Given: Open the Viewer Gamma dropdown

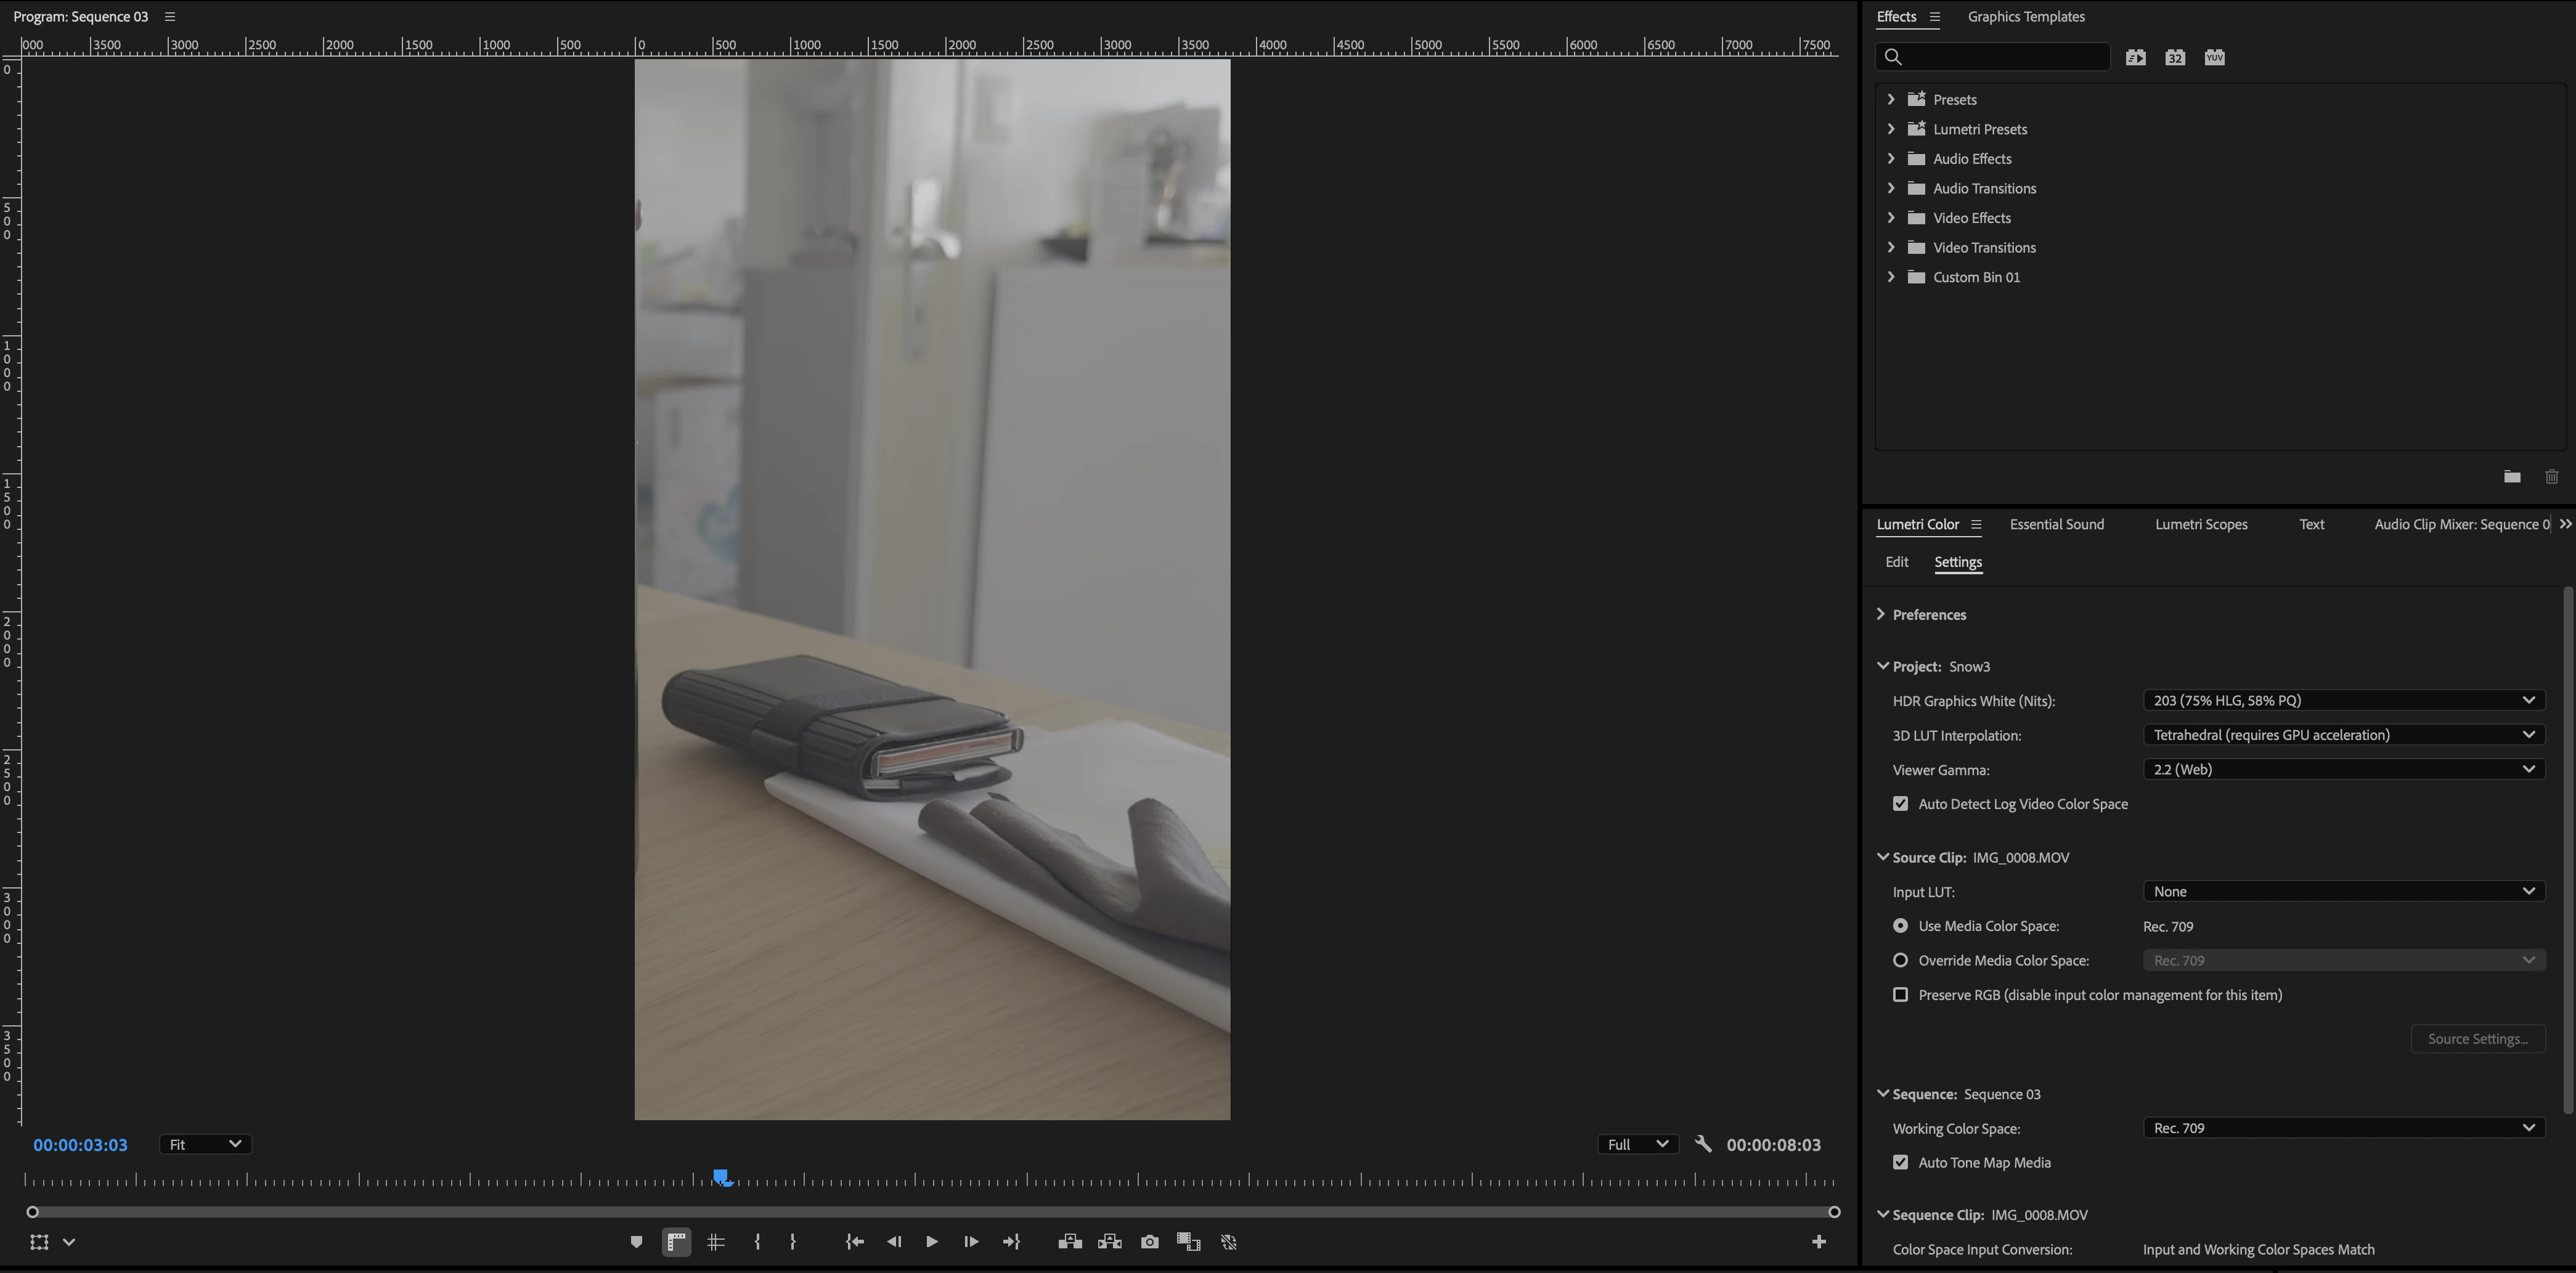Looking at the screenshot, I should (x=2343, y=769).
